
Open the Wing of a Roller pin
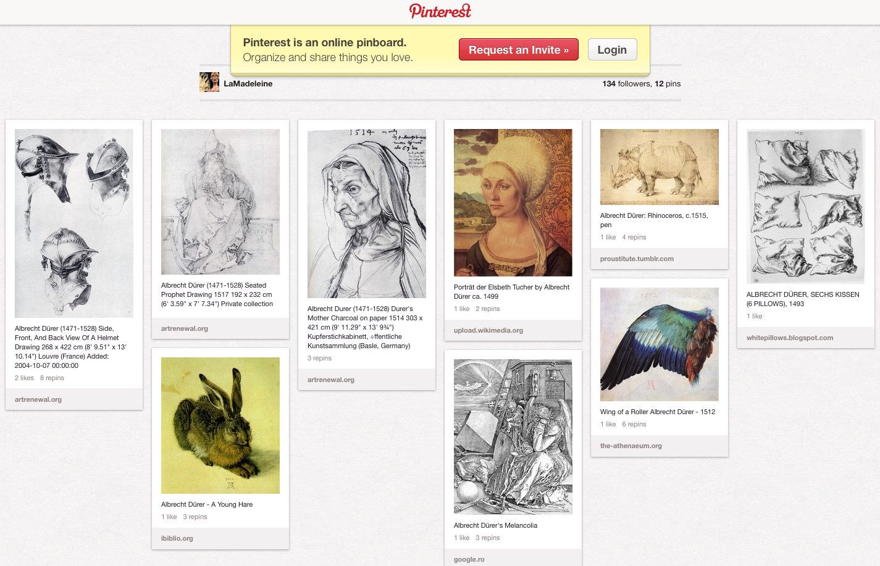[660, 344]
